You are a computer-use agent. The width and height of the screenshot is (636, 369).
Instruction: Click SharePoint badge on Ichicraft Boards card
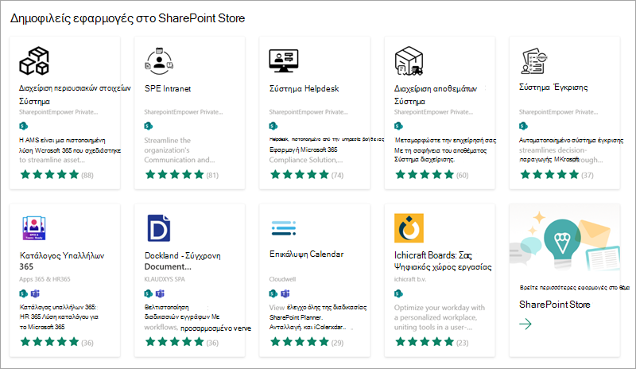tap(398, 293)
